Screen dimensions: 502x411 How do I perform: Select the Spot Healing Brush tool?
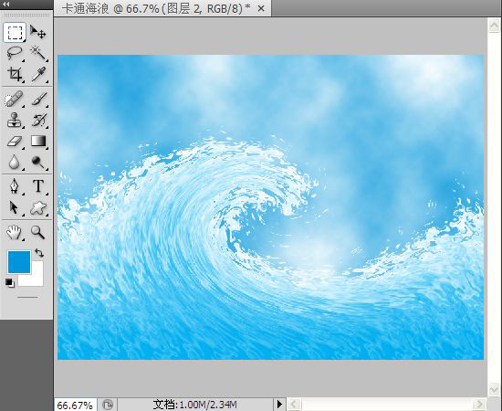coord(15,99)
